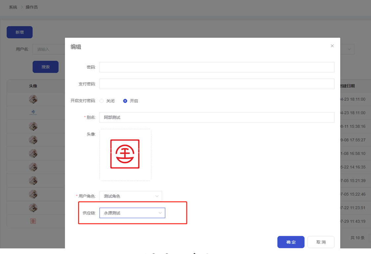Select the 关闭 radio option
The image size is (371, 254).
coord(102,101)
